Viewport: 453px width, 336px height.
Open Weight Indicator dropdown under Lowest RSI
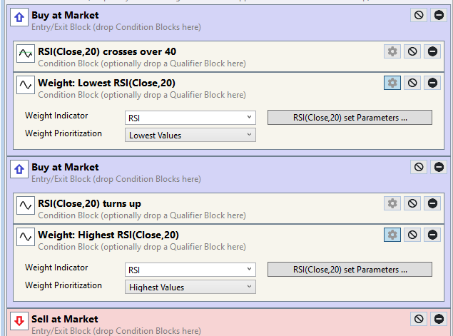(190, 118)
